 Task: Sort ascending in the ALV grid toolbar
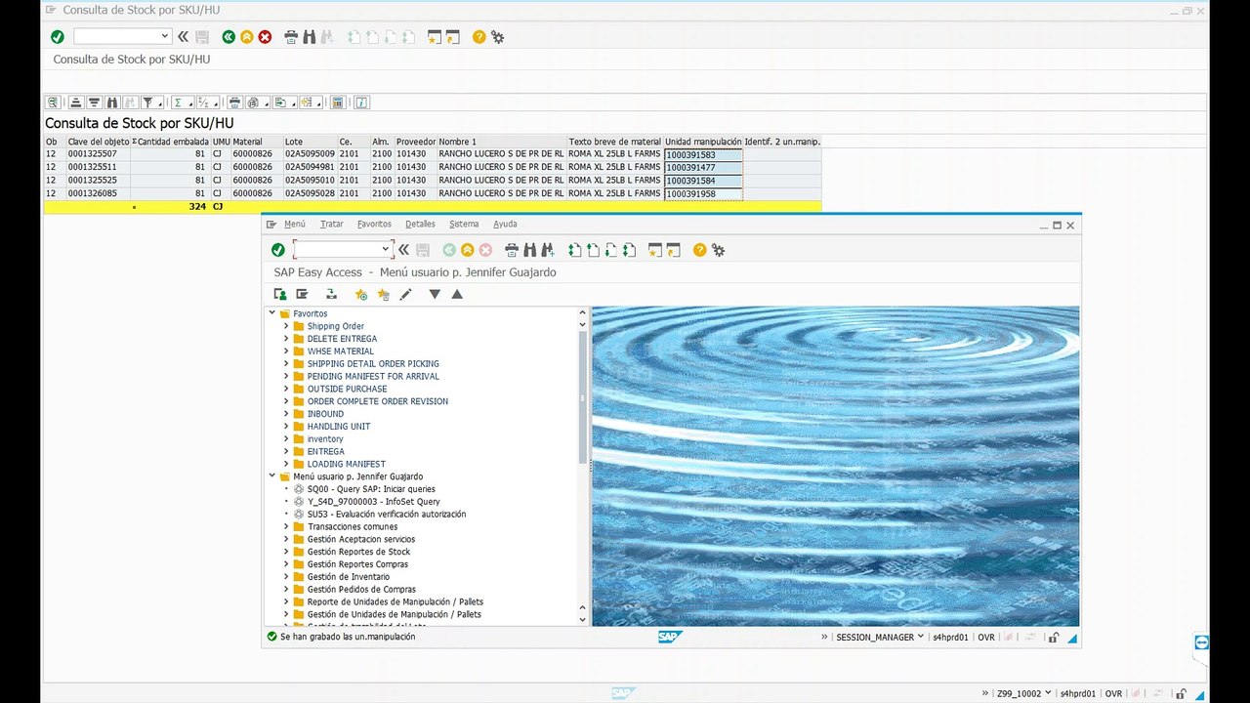tap(75, 103)
